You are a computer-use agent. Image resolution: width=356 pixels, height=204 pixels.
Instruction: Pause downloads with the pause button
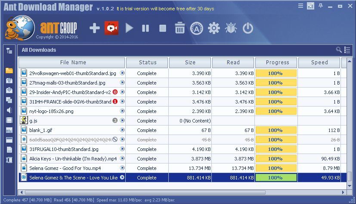pyautogui.click(x=145, y=28)
